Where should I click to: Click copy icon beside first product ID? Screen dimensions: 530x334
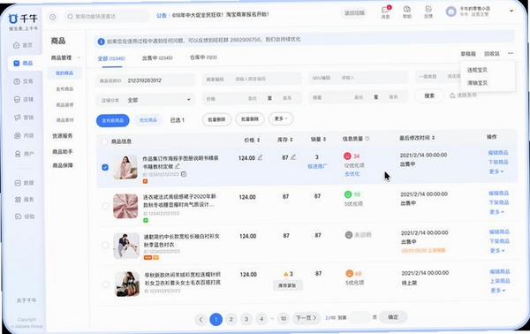[184, 174]
